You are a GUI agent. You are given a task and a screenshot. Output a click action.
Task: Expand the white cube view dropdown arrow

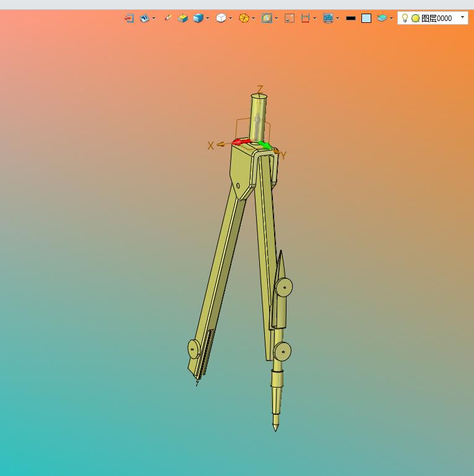point(231,18)
